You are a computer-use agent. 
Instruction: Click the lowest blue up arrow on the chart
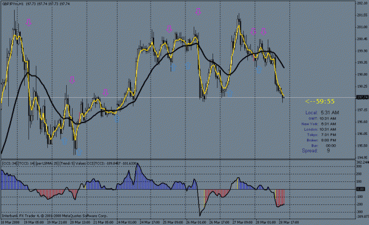(x=79, y=153)
